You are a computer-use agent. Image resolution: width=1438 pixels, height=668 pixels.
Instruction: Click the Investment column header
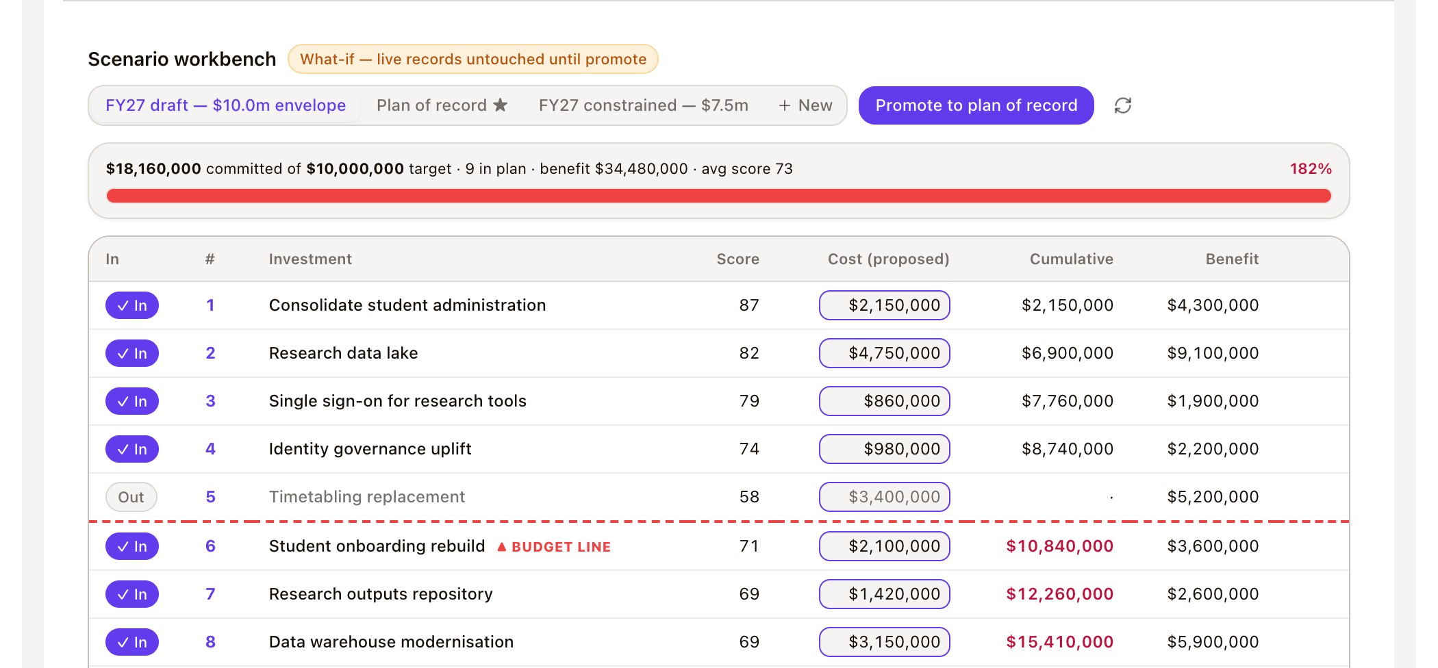coord(310,259)
